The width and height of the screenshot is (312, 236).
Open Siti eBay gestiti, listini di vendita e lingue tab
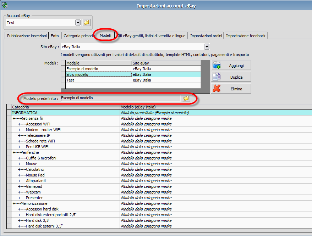(x=152, y=36)
